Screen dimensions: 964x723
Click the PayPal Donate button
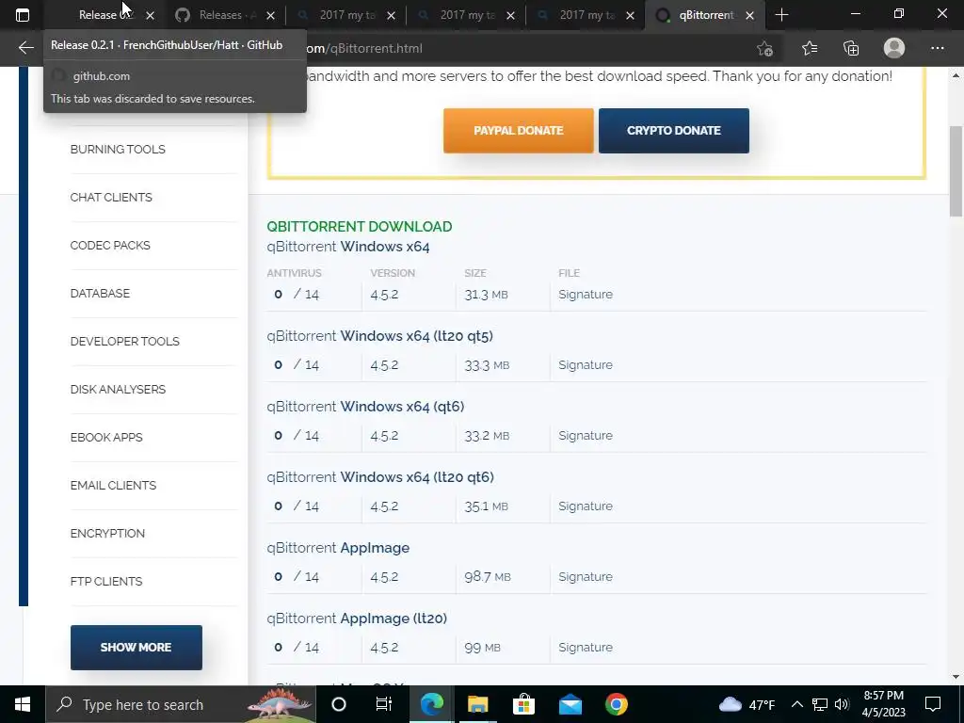click(519, 130)
